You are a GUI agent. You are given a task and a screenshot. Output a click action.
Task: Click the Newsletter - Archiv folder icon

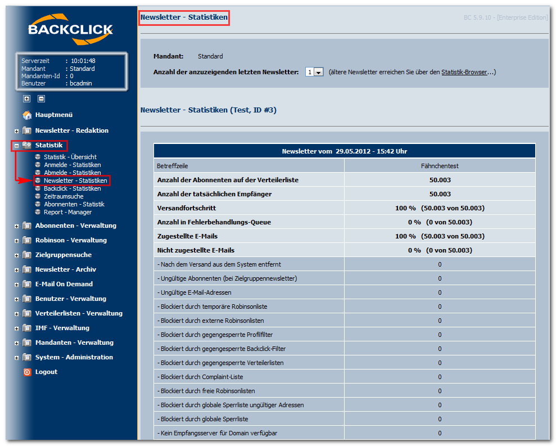pos(27,269)
